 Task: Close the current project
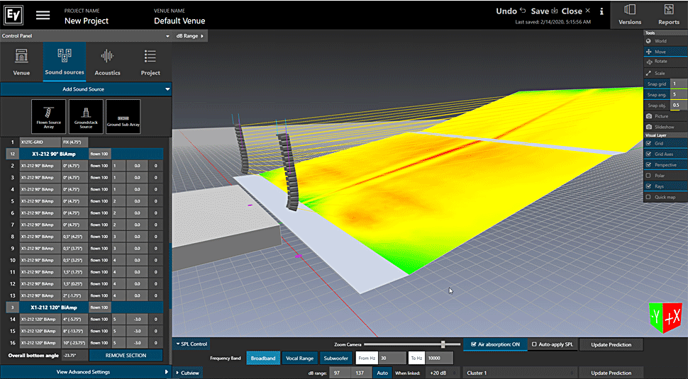pos(576,11)
